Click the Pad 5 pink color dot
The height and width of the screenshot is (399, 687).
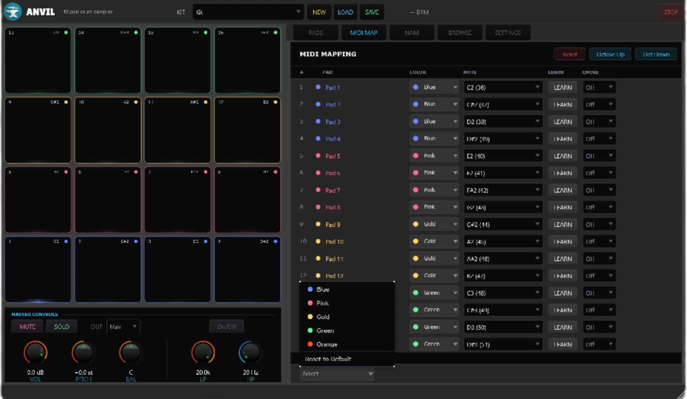click(x=318, y=156)
